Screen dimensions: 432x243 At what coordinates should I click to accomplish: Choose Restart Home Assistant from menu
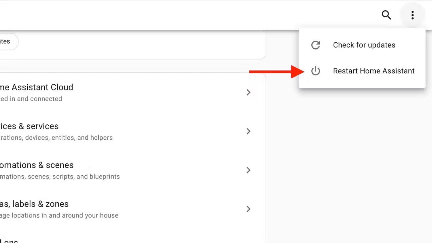[362, 71]
